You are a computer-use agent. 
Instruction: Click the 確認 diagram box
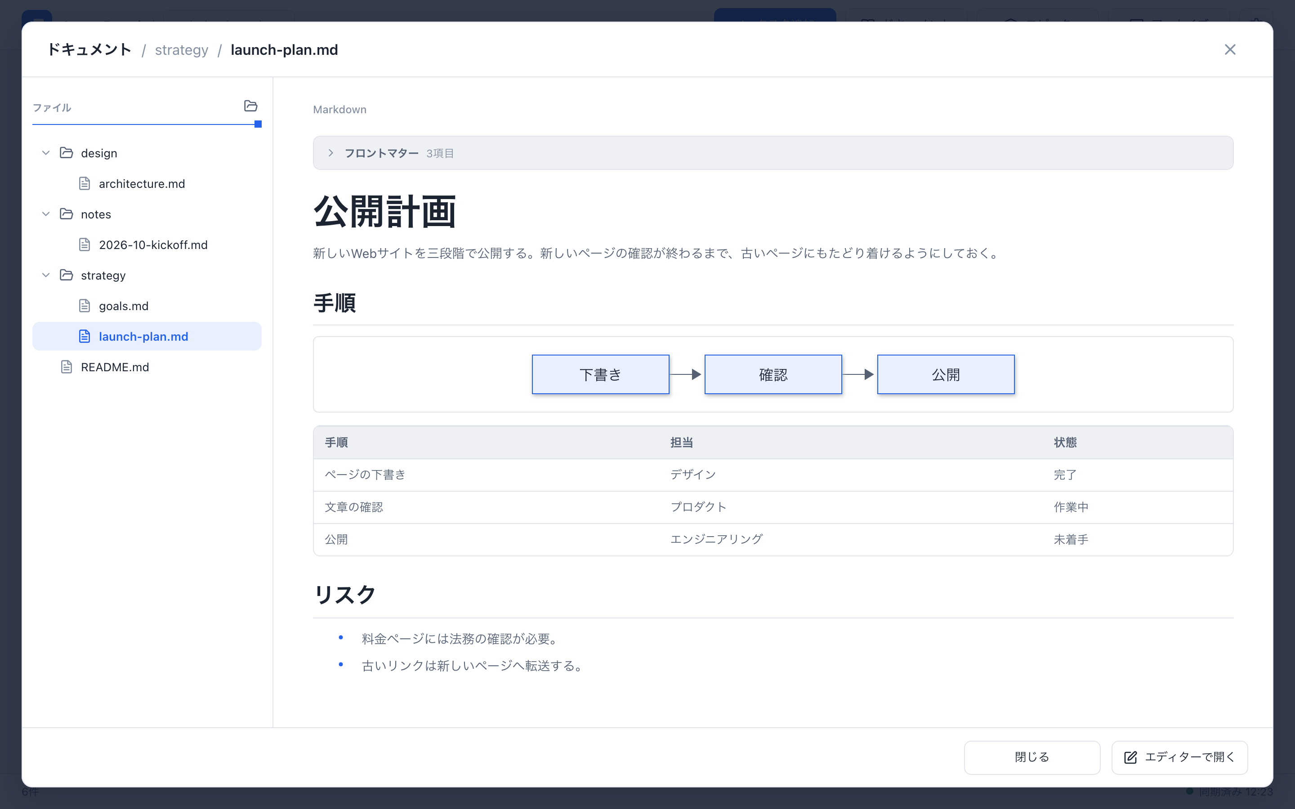coord(773,374)
